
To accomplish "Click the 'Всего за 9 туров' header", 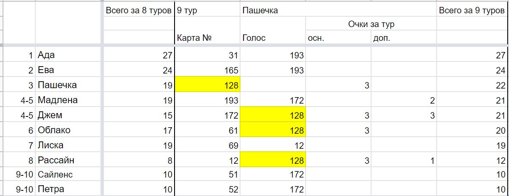I will tap(472, 10).
